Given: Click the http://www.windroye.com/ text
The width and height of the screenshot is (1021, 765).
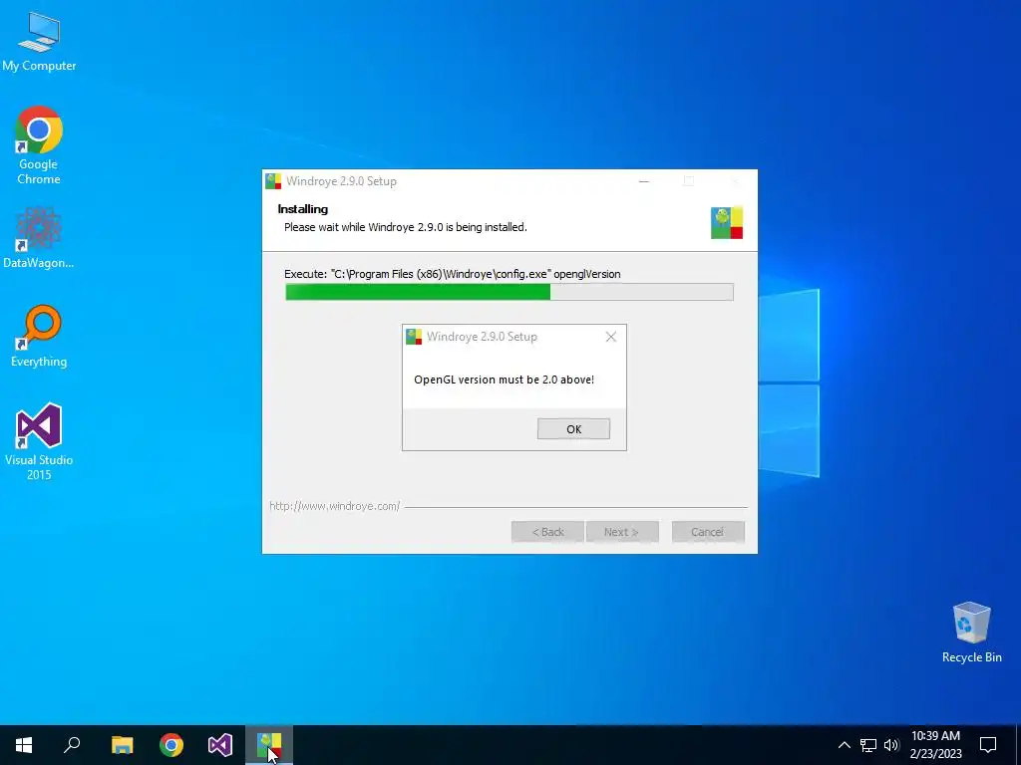Looking at the screenshot, I should (x=335, y=505).
